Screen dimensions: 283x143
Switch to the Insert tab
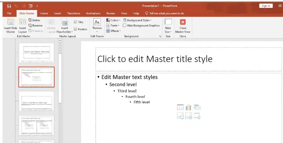[57, 13]
